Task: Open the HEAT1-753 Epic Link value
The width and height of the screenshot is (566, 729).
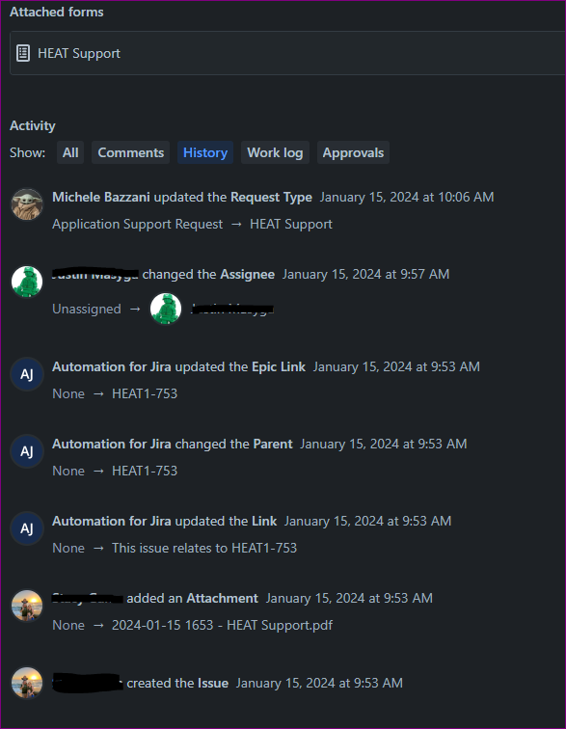Action: [145, 393]
